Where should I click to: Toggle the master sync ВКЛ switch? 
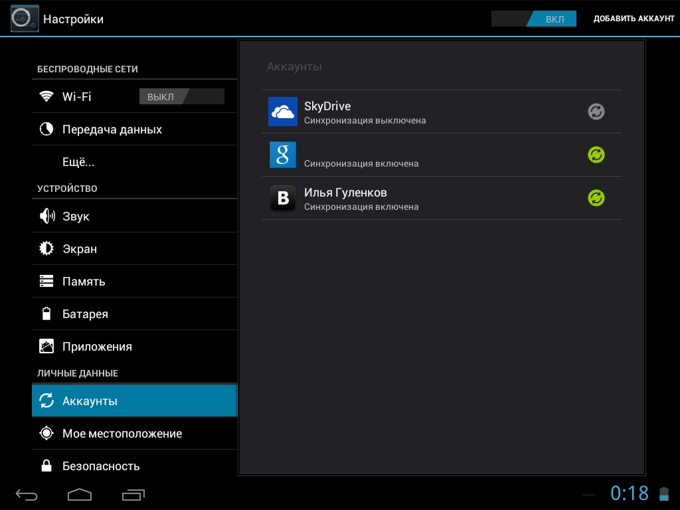tap(534, 19)
